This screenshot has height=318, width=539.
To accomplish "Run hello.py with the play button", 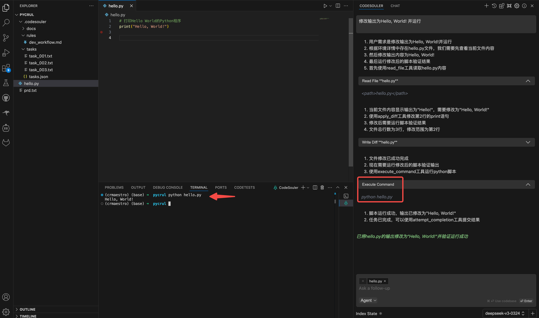I will point(325,6).
